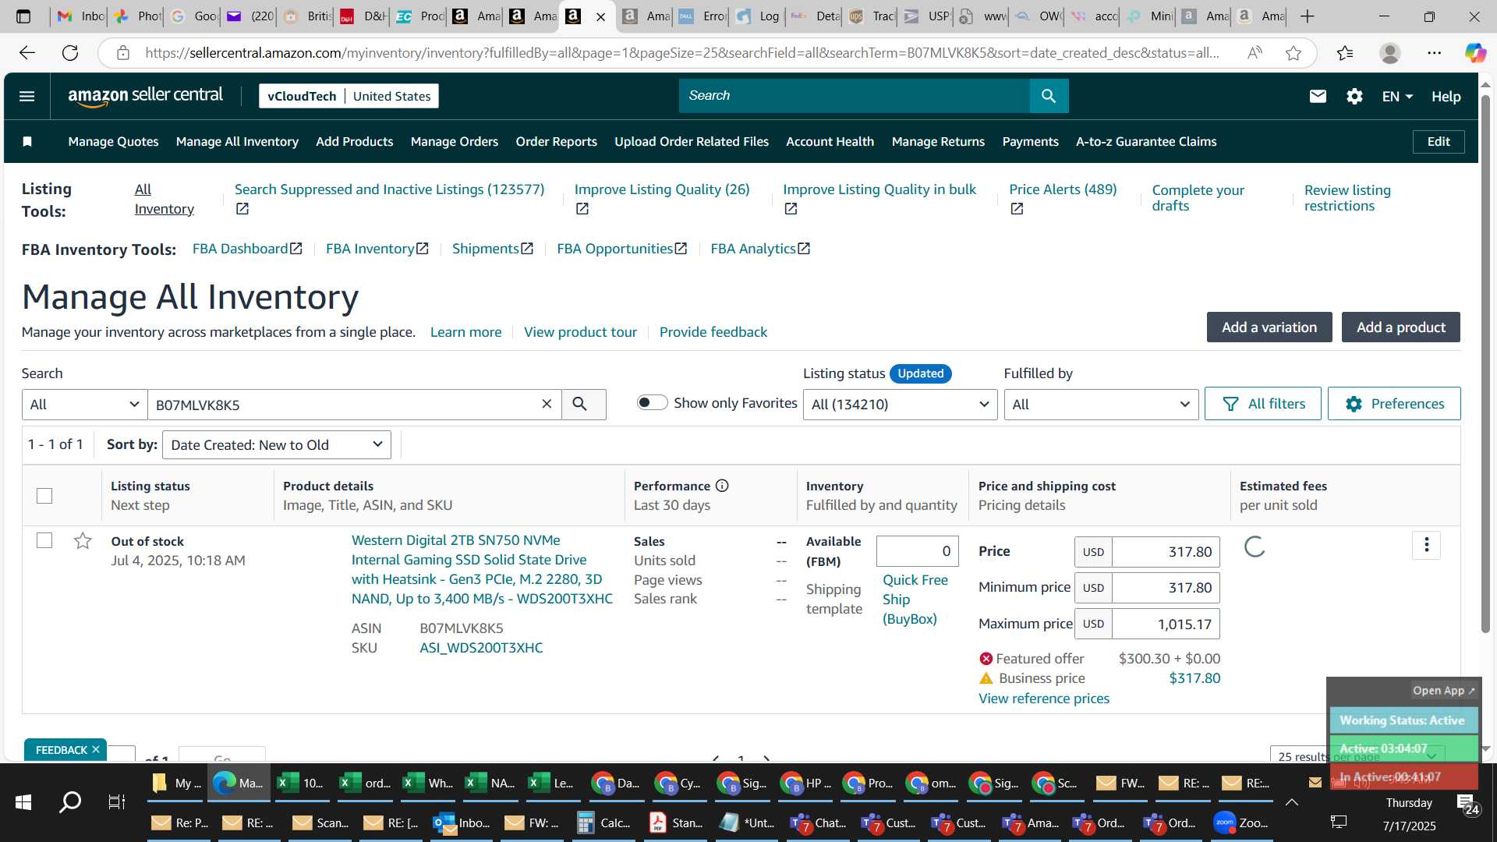Click the Price USD input field
The height and width of the screenshot is (842, 1497).
1165,551
